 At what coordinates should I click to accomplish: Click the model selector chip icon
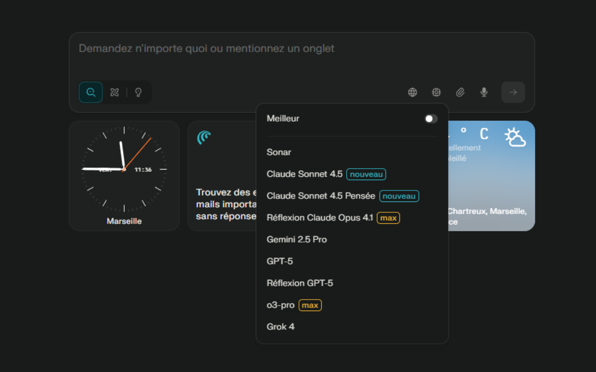[436, 92]
